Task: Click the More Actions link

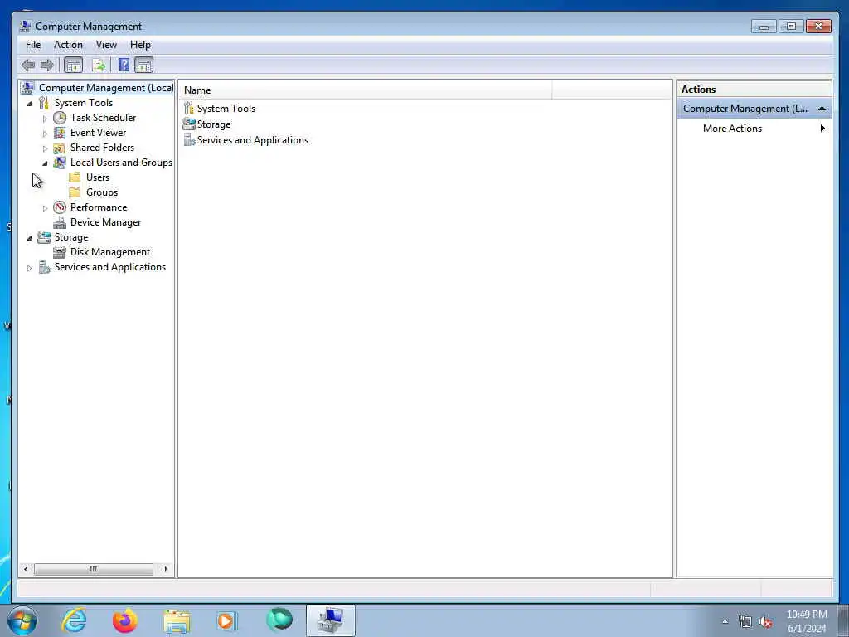Action: [x=732, y=129]
